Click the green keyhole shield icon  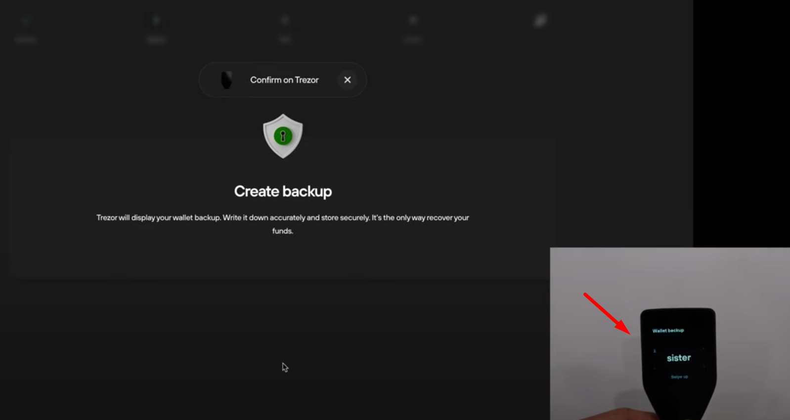pos(283,136)
